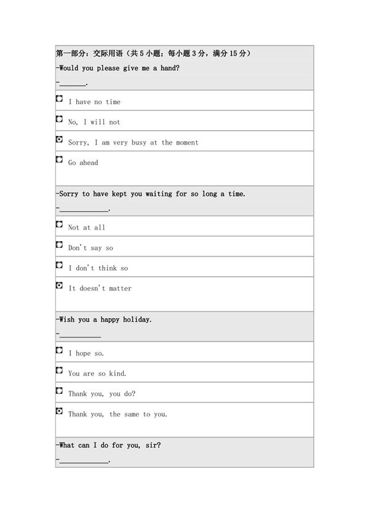This screenshot has width=369, height=523.
Task: Click the answer blank under 'Would you please give me a hand'
Action: pos(73,83)
